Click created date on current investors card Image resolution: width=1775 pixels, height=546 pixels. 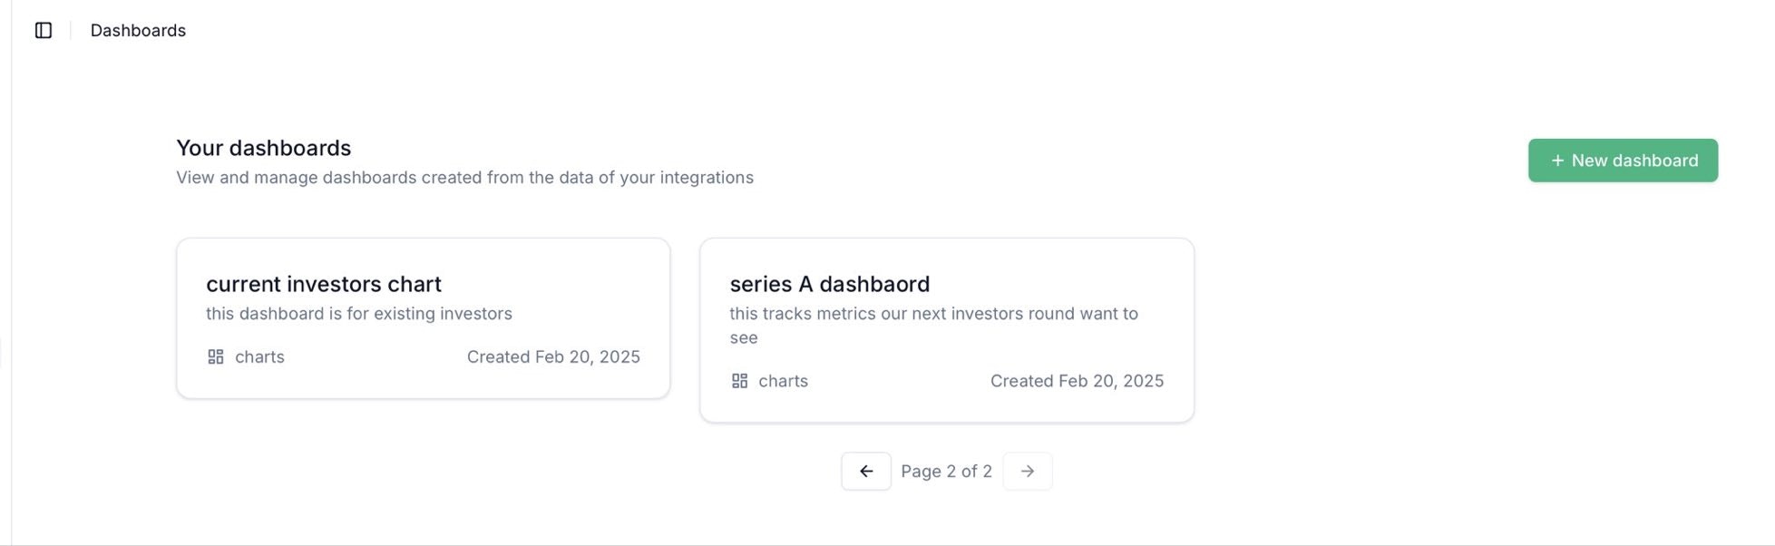point(553,356)
